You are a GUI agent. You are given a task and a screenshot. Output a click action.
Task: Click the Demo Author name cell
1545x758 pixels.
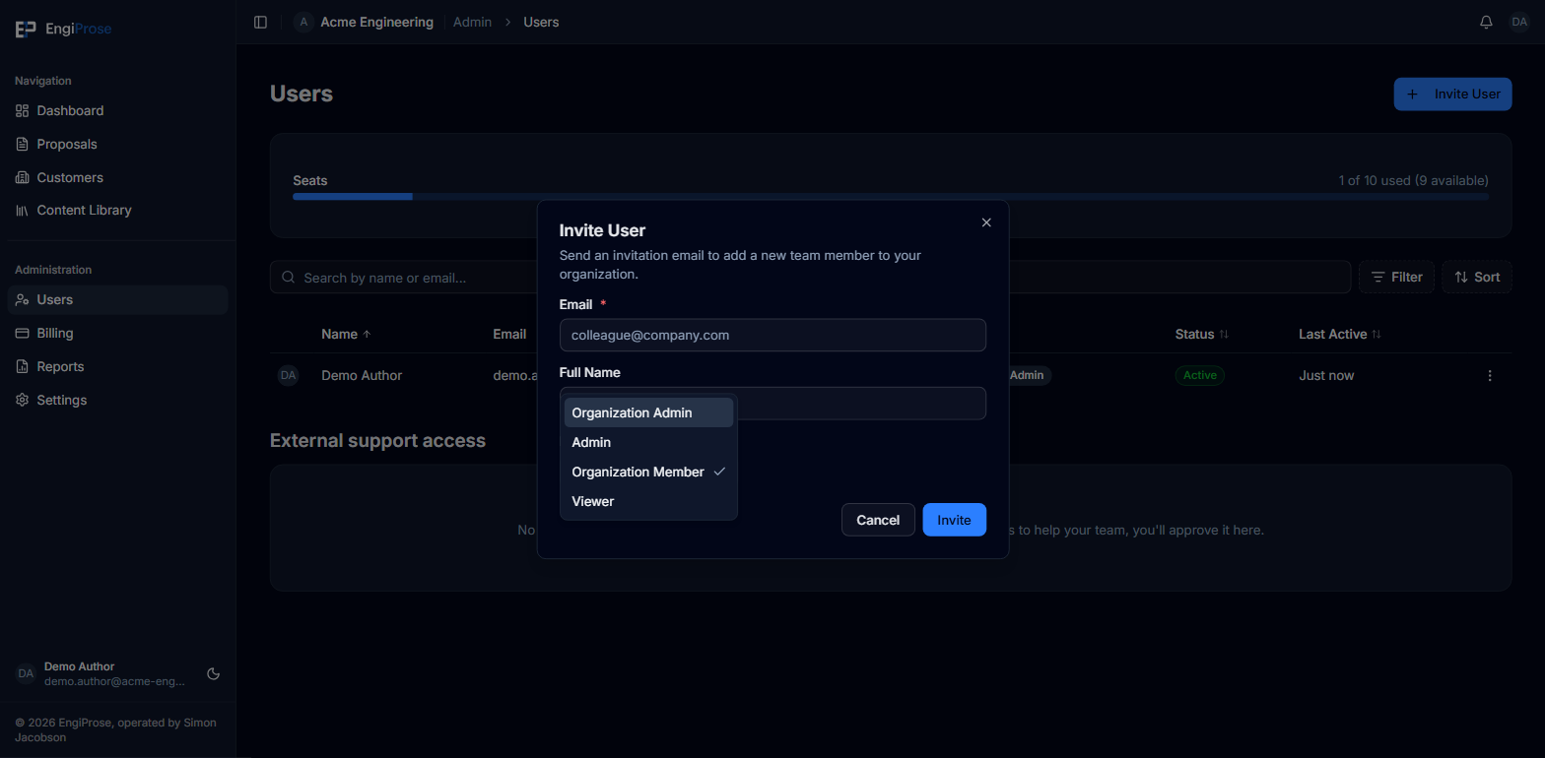(x=362, y=375)
